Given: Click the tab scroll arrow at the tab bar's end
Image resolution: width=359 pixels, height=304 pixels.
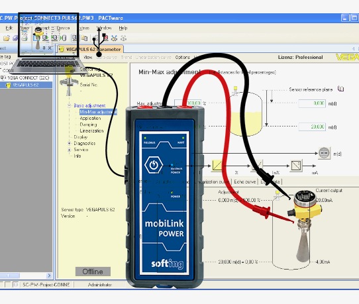Looking at the screenshot, I should coord(353,48).
